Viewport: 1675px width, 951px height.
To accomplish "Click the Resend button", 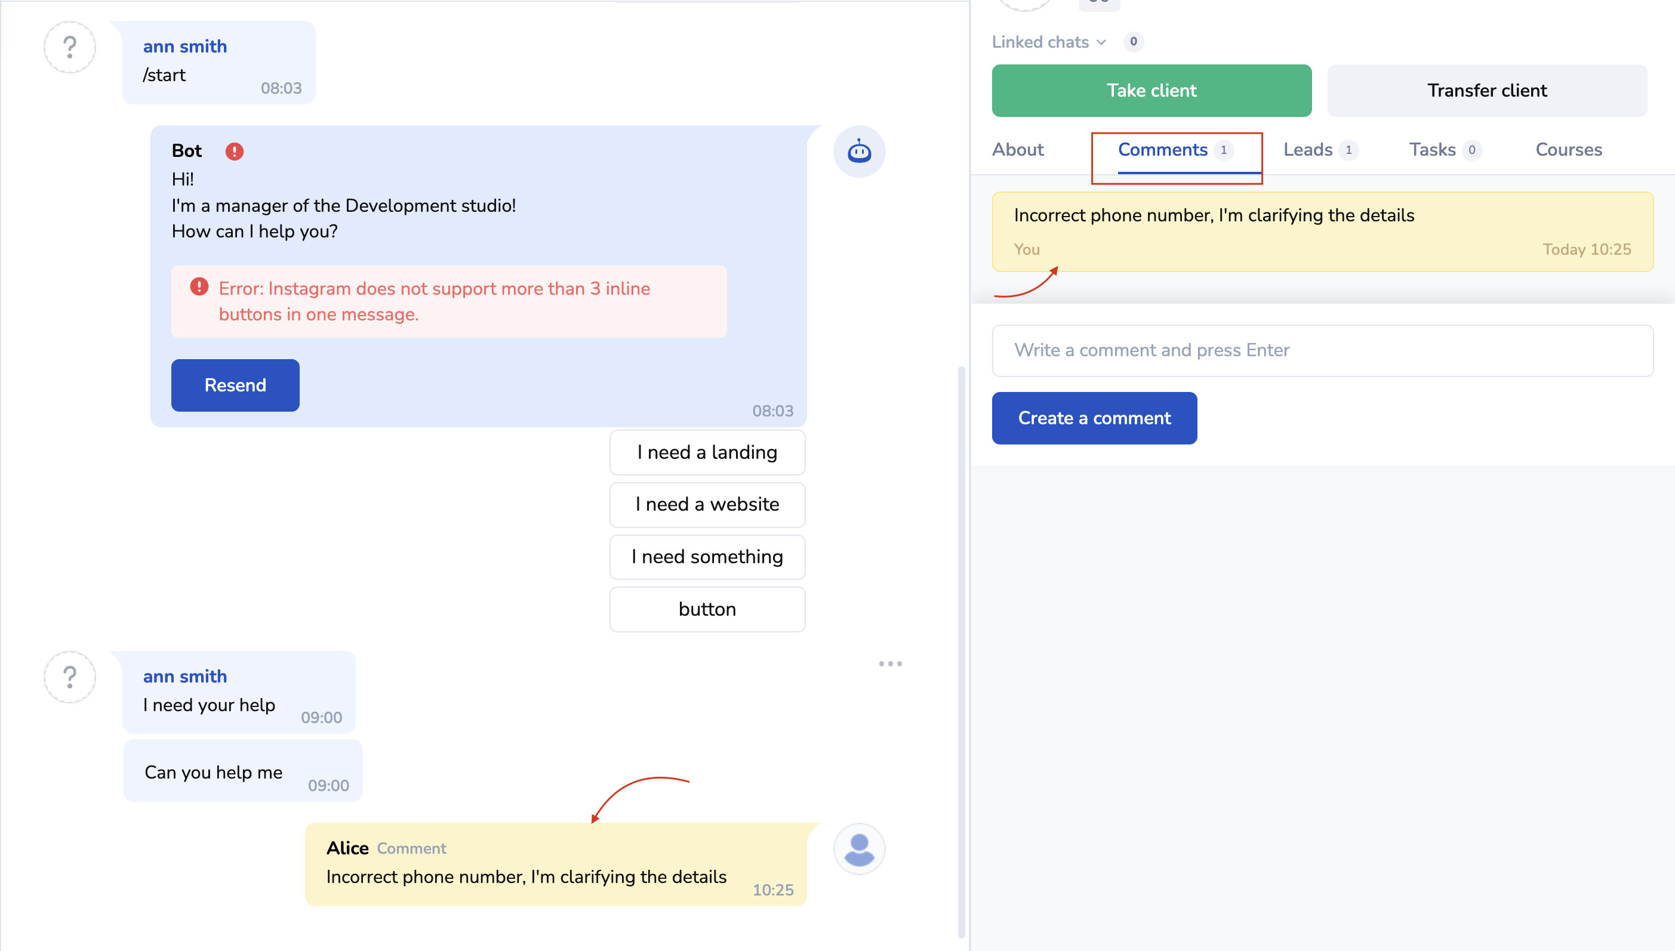I will pyautogui.click(x=235, y=385).
